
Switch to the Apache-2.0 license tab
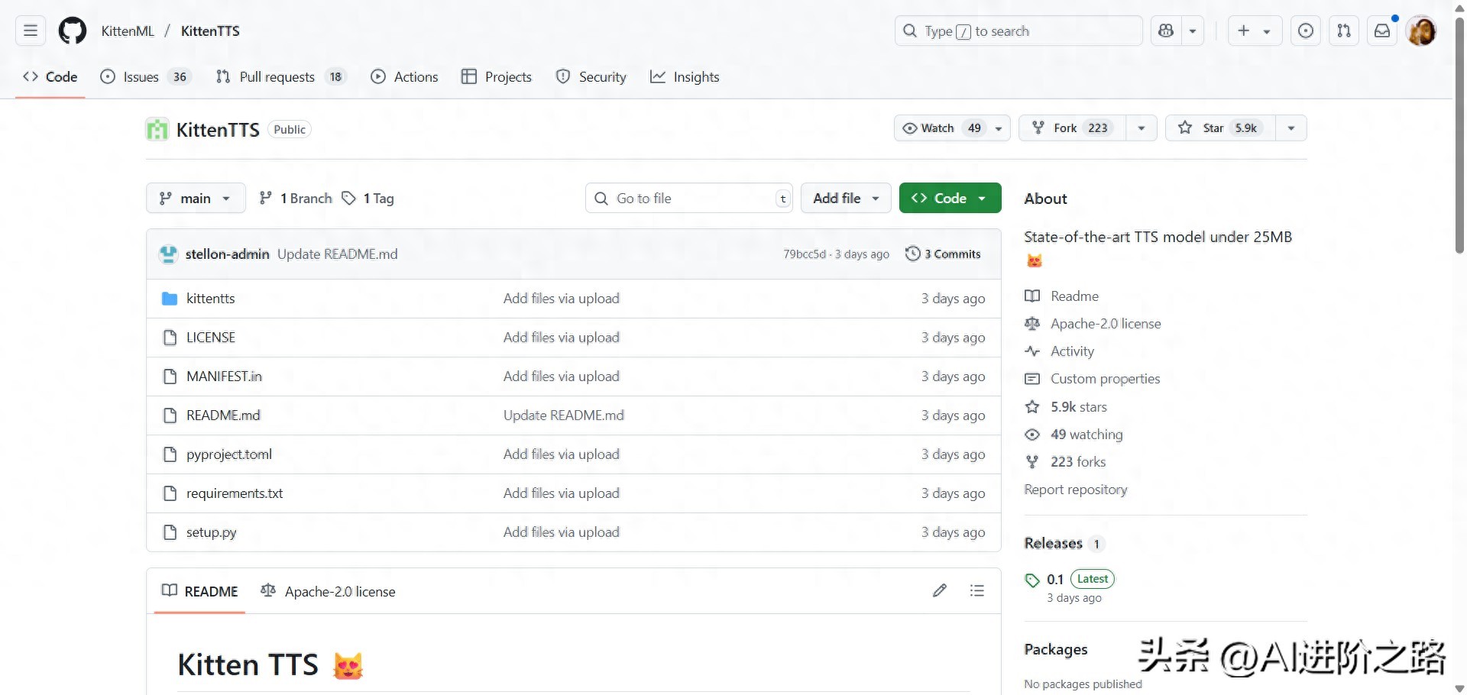click(328, 591)
